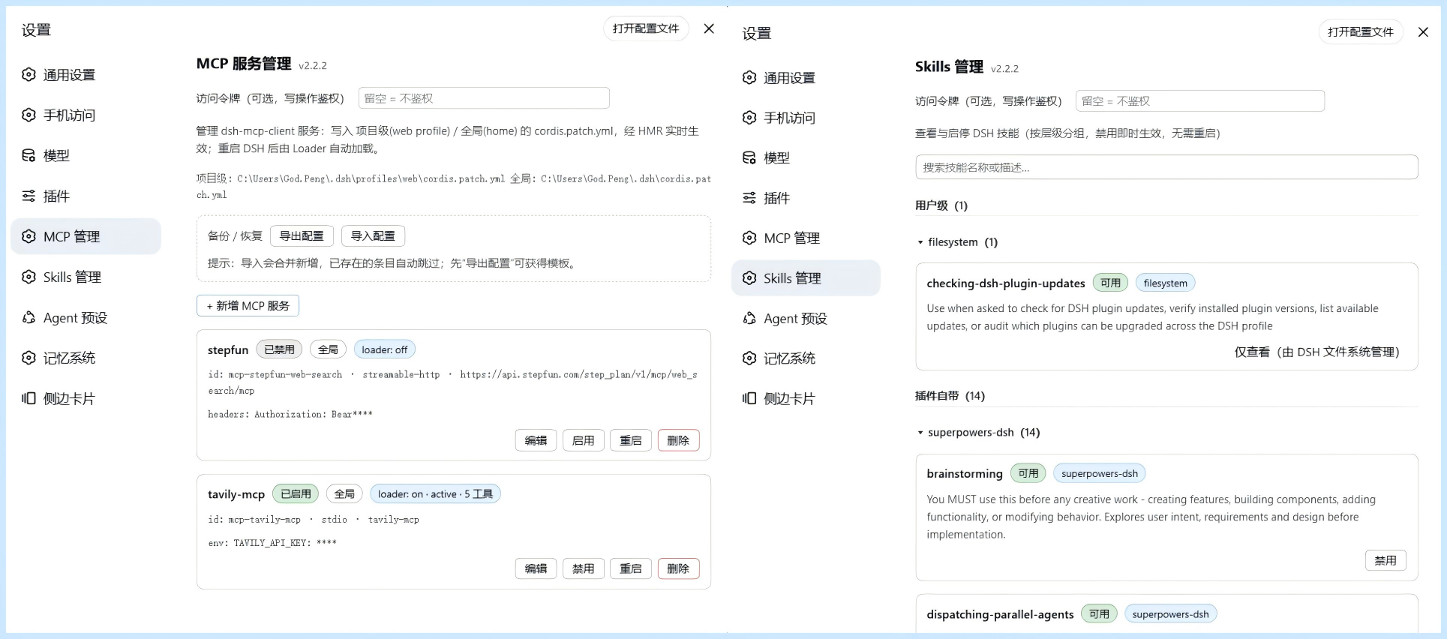
Task: Click 可用 badge on checking-dsh-plugin-updates
Action: click(1110, 283)
